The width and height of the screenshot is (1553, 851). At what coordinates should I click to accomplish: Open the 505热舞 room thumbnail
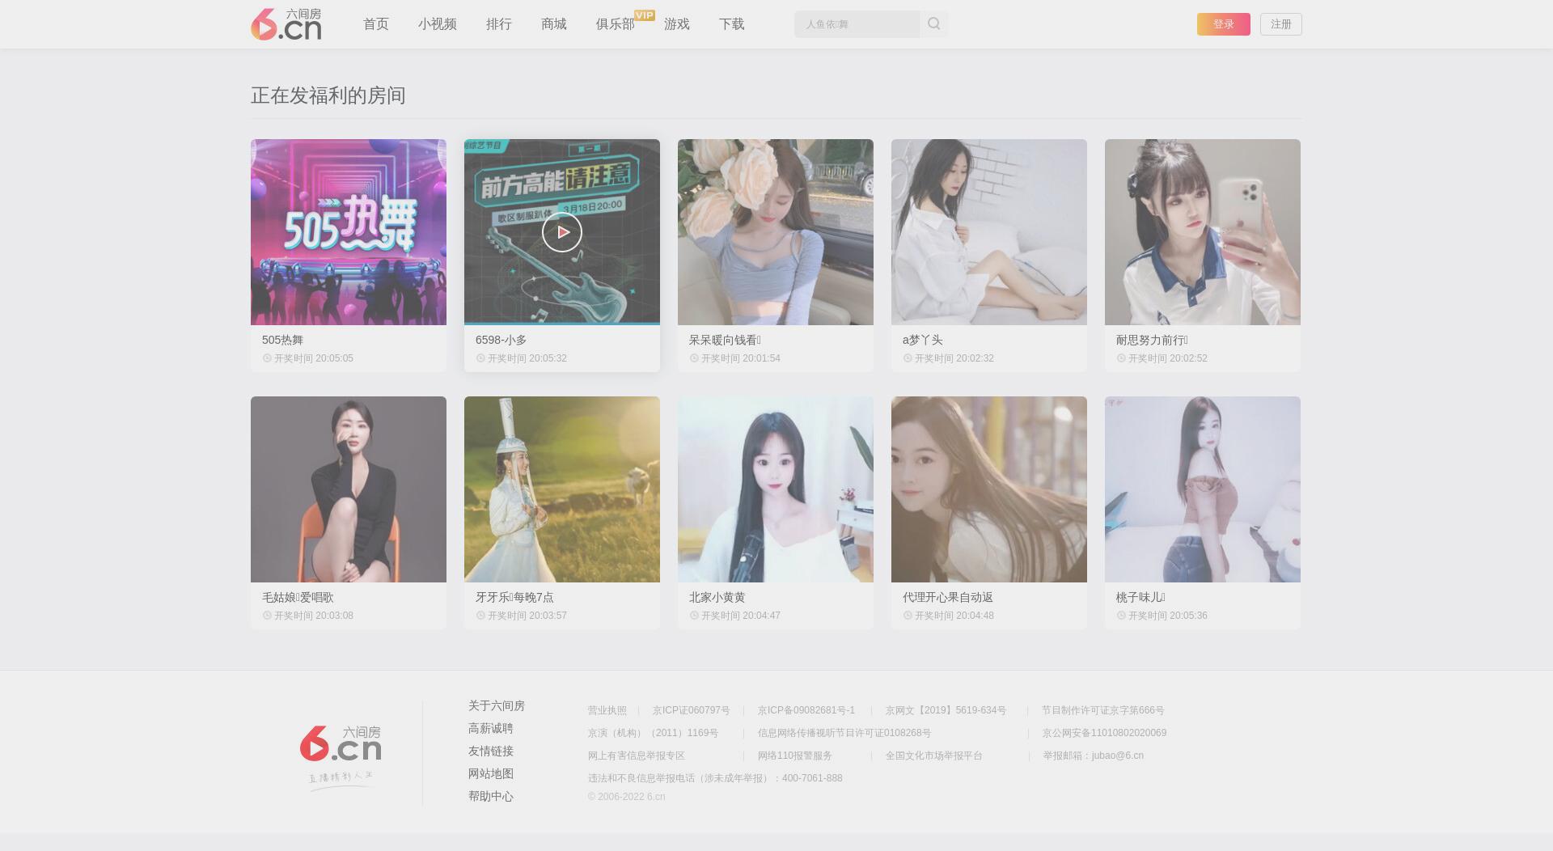[x=349, y=232]
